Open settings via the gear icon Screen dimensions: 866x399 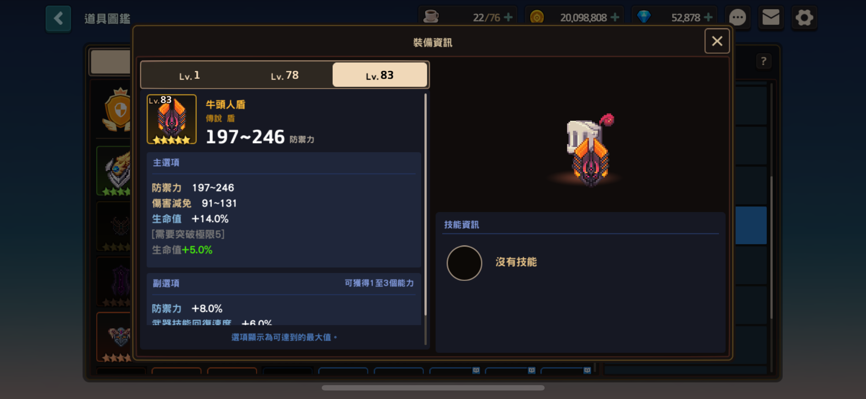804,17
